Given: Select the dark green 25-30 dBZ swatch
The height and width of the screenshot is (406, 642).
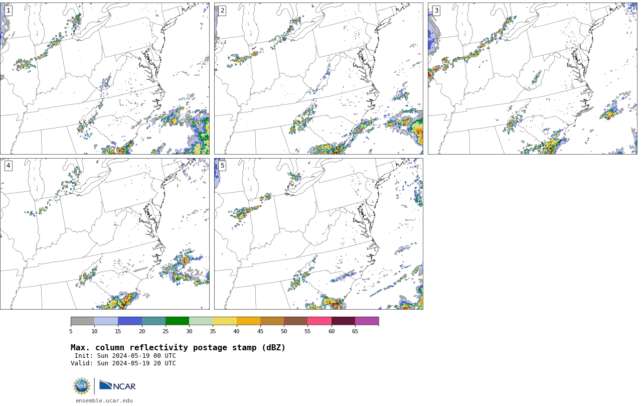Looking at the screenshot, I should 177,321.
